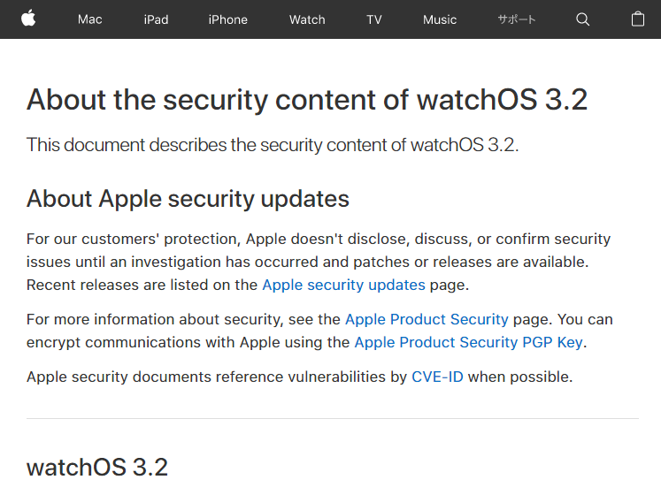Click the "watchOS 3.2" section heading at bottom

pos(97,467)
